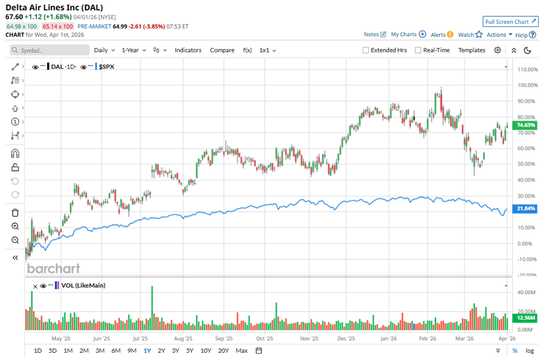This screenshot has width=547, height=361.
Task: Select the 5Y time range
Action: tap(190, 351)
